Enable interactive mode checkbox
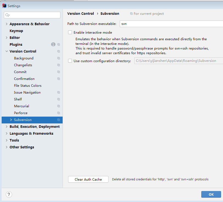 point(70,32)
